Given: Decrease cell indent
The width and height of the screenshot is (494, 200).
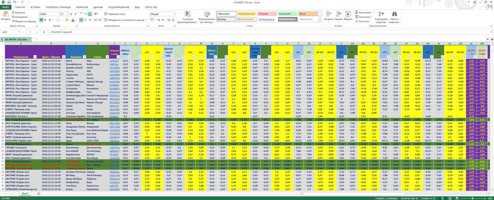Looking at the screenshot, I should (96, 20).
